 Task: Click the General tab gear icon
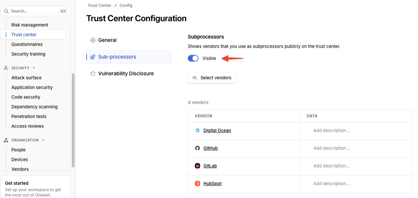pos(93,40)
